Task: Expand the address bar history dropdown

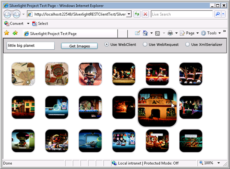Action: click(129, 14)
